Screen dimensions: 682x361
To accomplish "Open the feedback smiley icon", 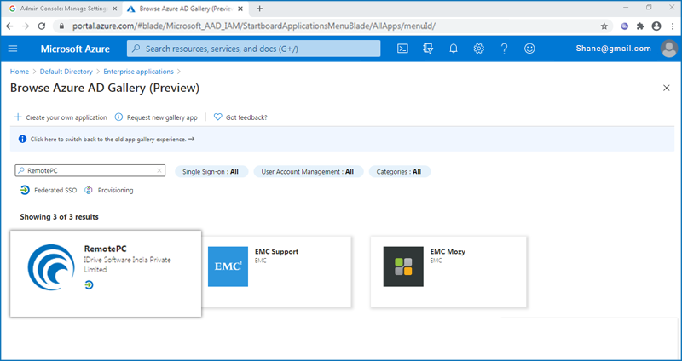I will click(529, 49).
